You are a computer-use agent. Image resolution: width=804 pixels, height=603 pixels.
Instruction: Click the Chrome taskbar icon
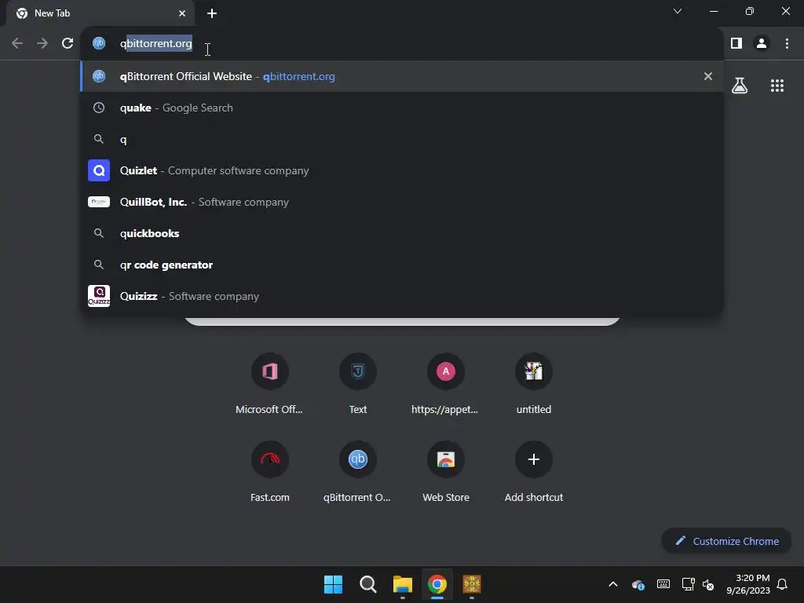[x=437, y=584]
